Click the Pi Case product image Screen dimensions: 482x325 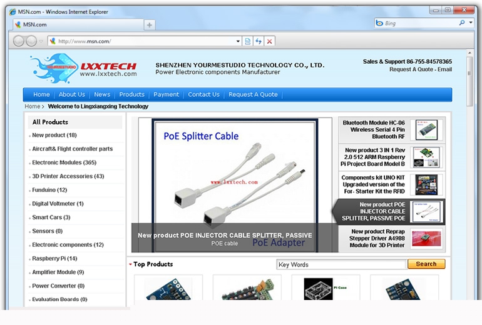[326, 289]
